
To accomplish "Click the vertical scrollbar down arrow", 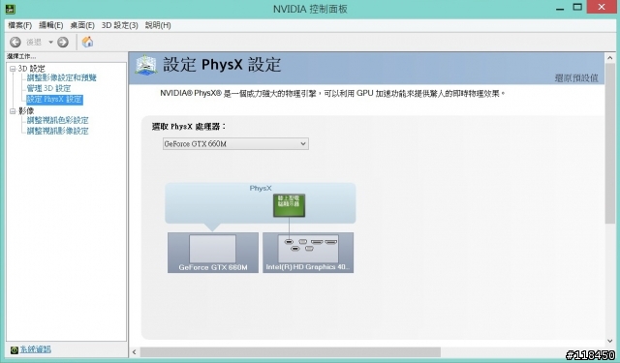I will pyautogui.click(x=609, y=341).
